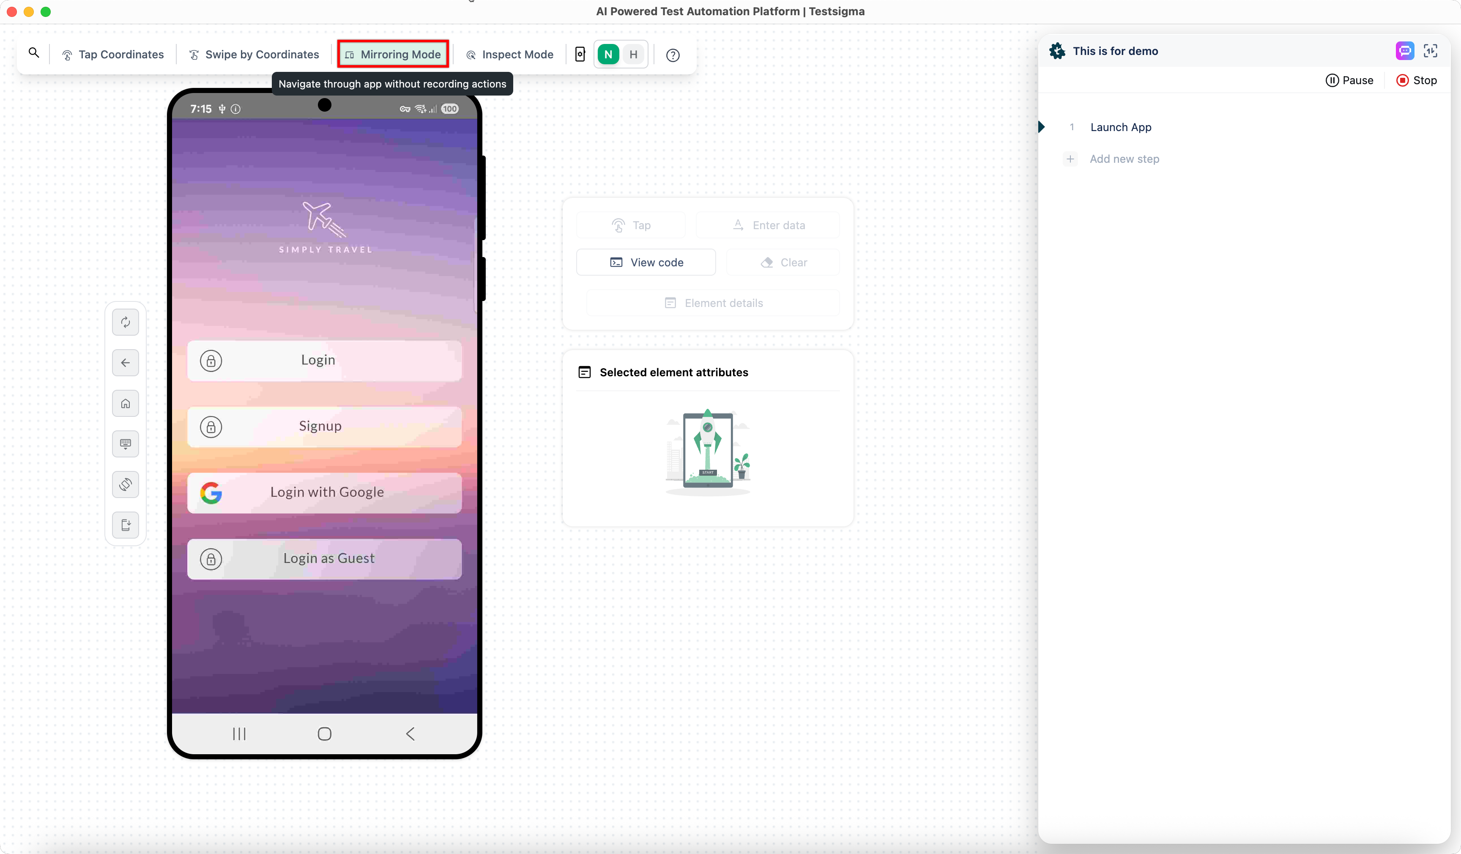Click the search magnifier icon in toolbar

pos(34,53)
